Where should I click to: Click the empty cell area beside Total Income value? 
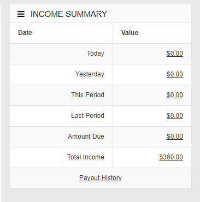(136, 157)
